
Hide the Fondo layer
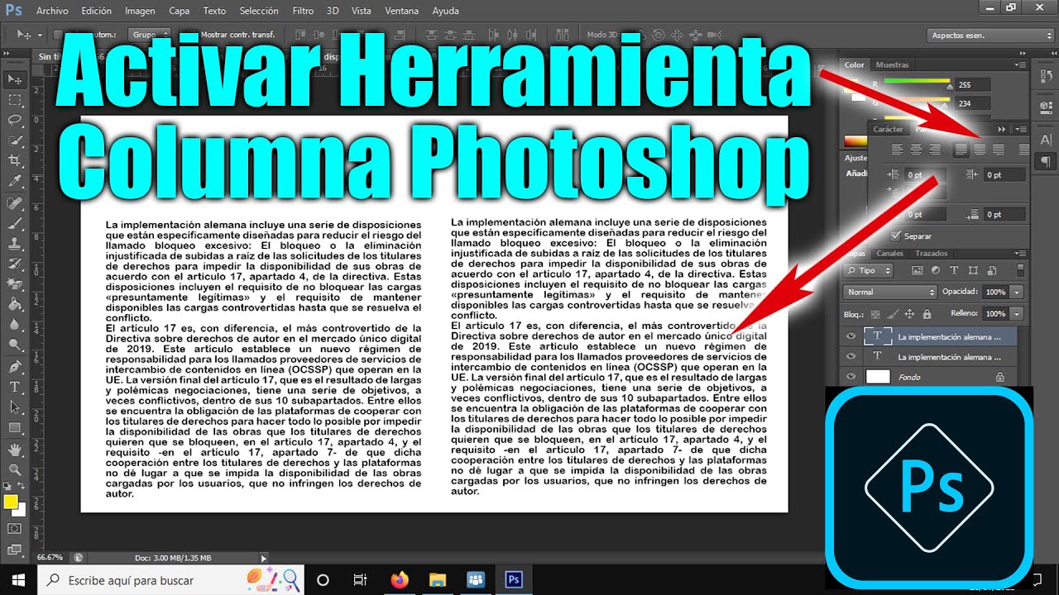tap(851, 377)
